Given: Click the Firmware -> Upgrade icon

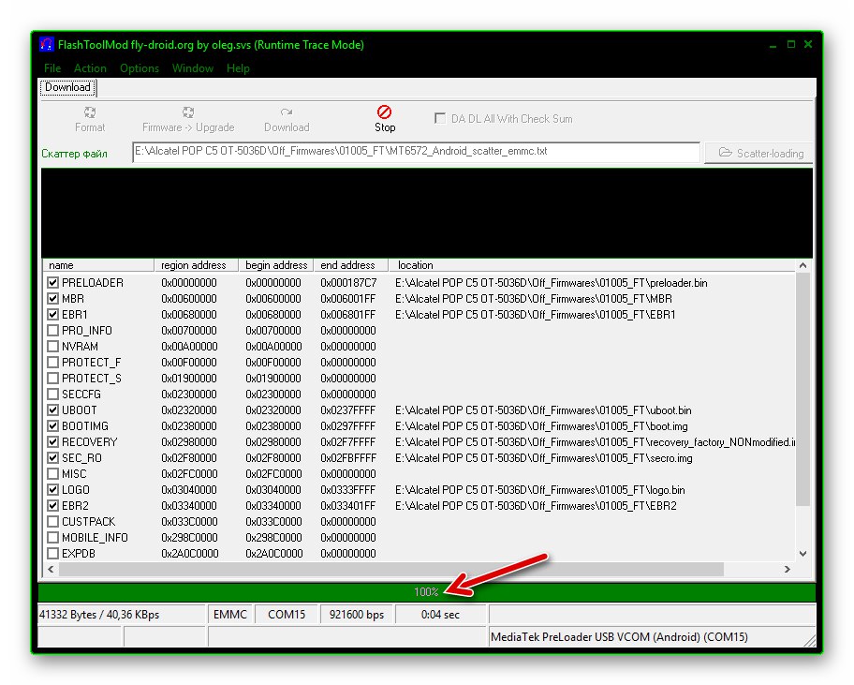Looking at the screenshot, I should coord(188,112).
